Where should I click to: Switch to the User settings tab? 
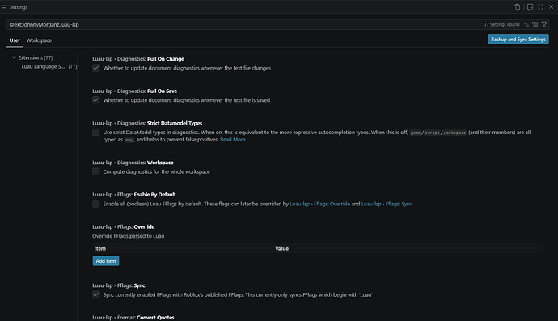click(15, 40)
